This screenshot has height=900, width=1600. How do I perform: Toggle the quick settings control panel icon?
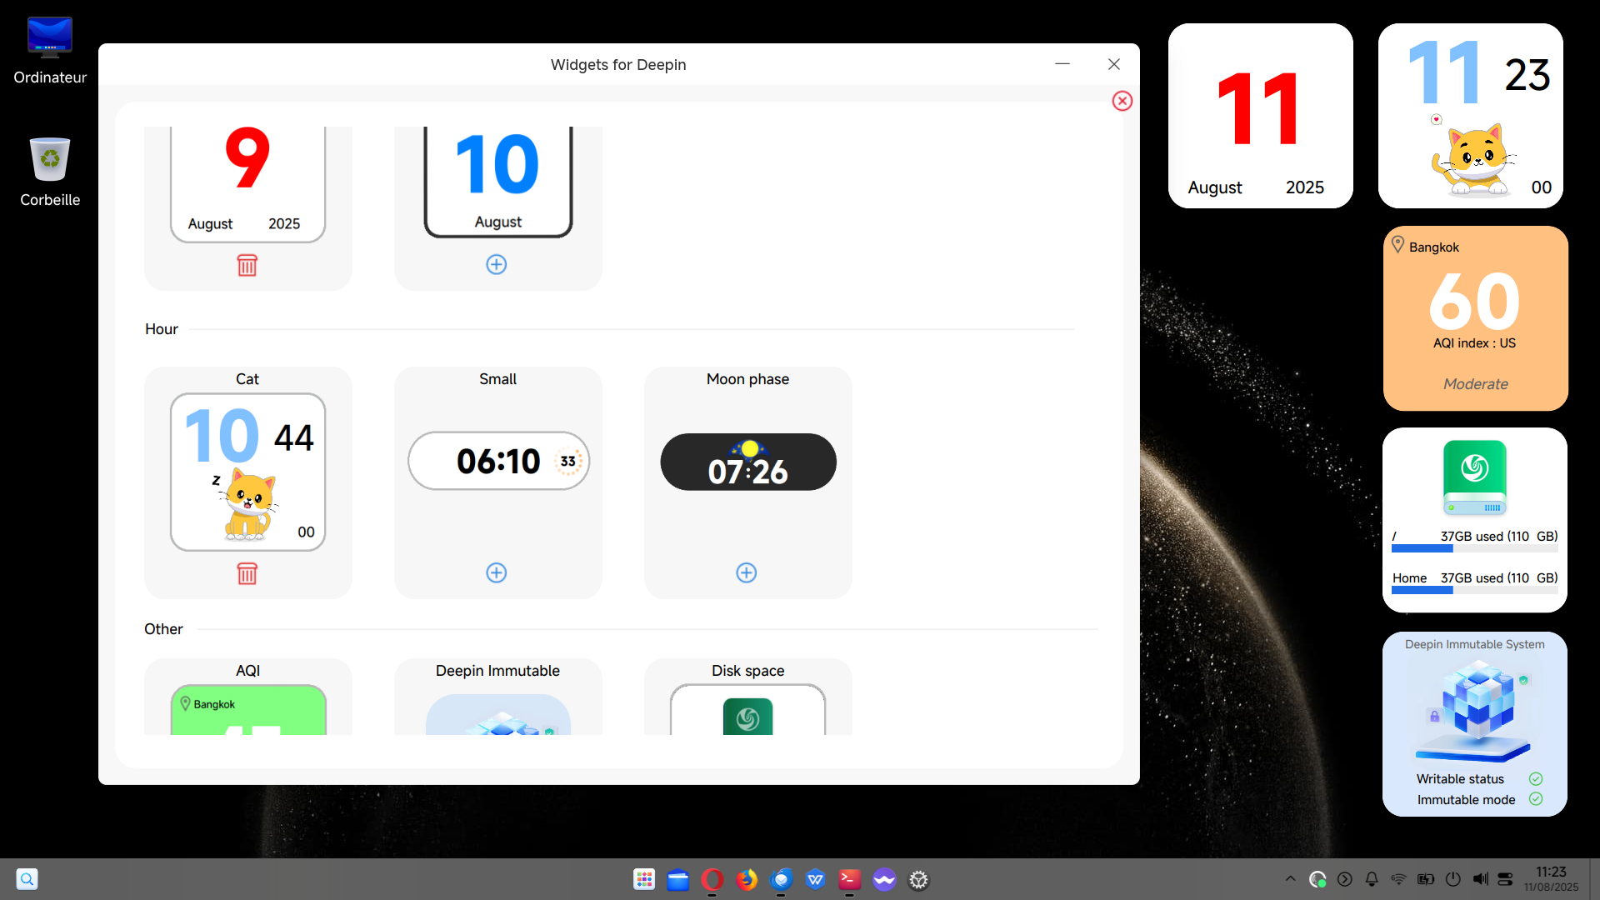(1505, 879)
